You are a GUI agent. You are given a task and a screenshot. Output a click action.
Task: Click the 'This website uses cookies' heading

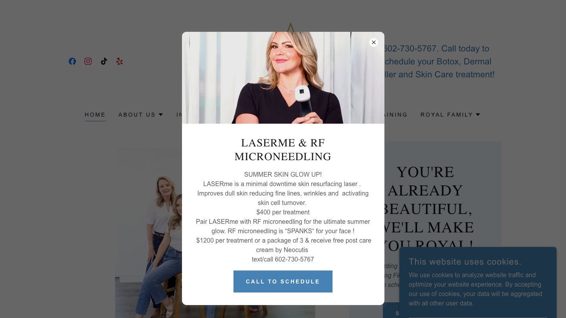(x=465, y=262)
